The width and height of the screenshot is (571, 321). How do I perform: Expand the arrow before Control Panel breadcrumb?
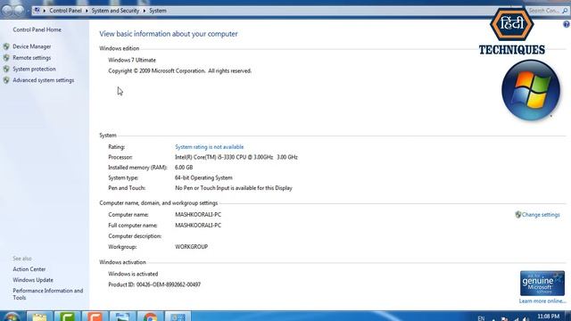pyautogui.click(x=45, y=11)
